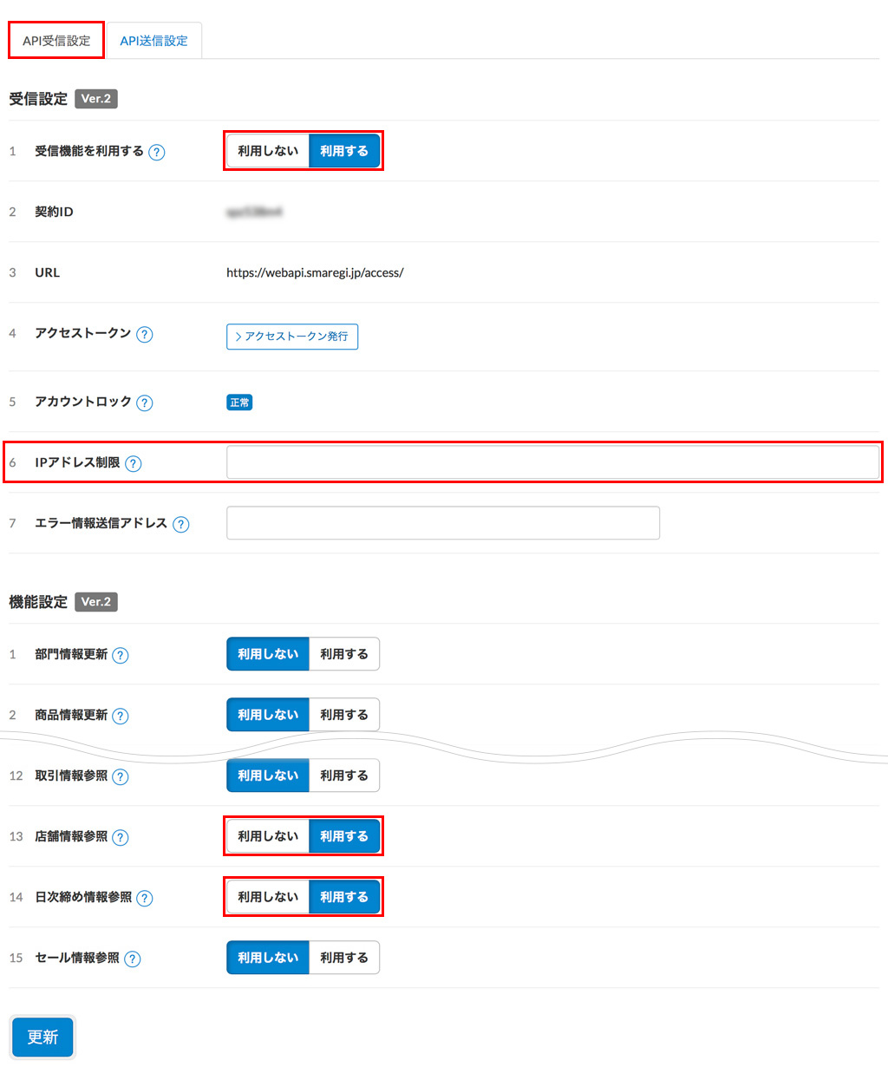Open help icon for アカウントロック

(145, 403)
